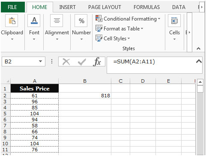Select column D header
Viewport: 206px width, 156px height.
pyautogui.click(x=143, y=81)
